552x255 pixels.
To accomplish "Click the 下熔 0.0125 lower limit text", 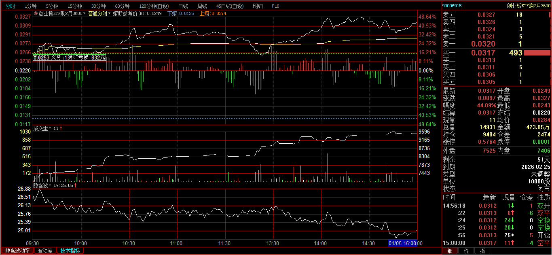I will [181, 13].
